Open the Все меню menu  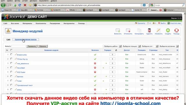[x=15, y=23]
